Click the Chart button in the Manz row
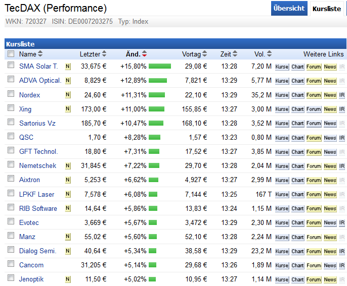Viewport: 347px width, 286px height. click(x=297, y=237)
